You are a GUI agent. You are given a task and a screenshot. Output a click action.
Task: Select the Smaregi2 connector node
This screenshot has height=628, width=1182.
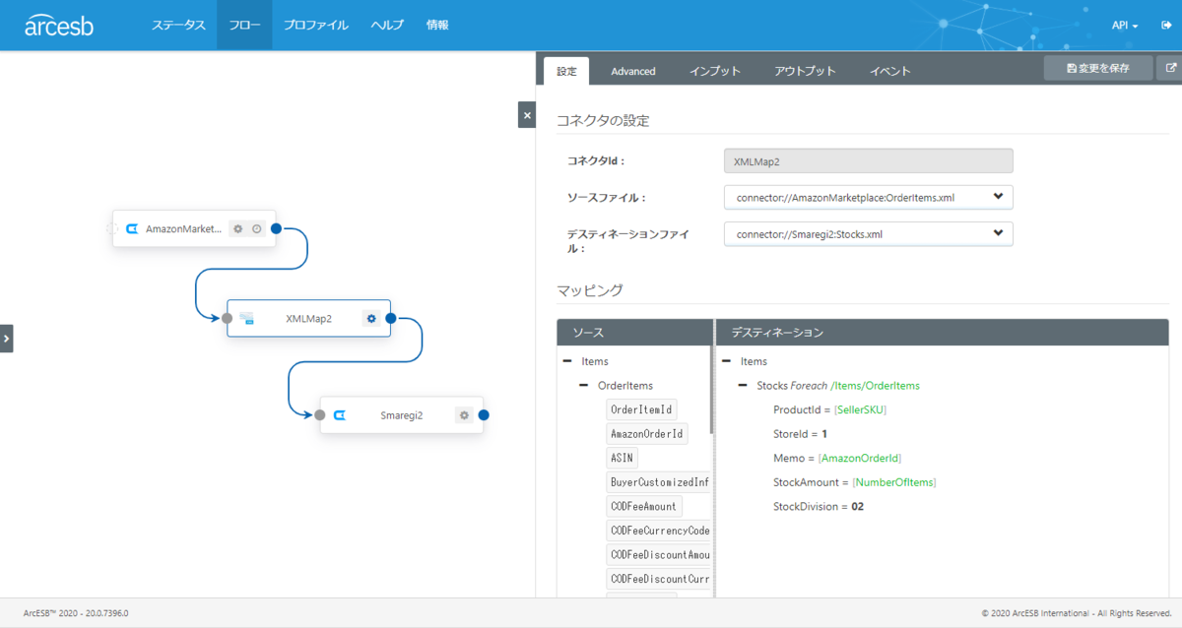(x=401, y=415)
